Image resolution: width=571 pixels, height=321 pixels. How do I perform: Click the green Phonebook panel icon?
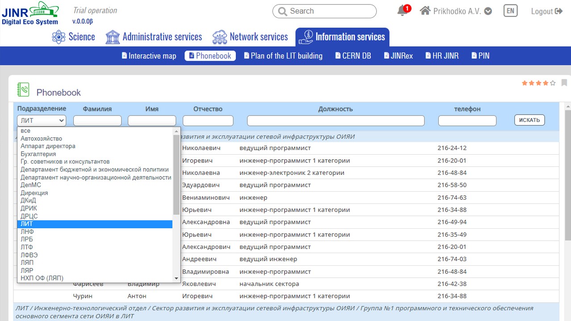(x=23, y=90)
